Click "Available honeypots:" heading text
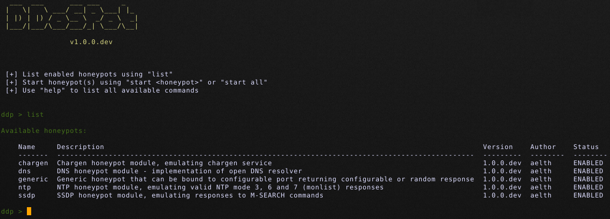Image resolution: width=610 pixels, height=219 pixels. 44,131
